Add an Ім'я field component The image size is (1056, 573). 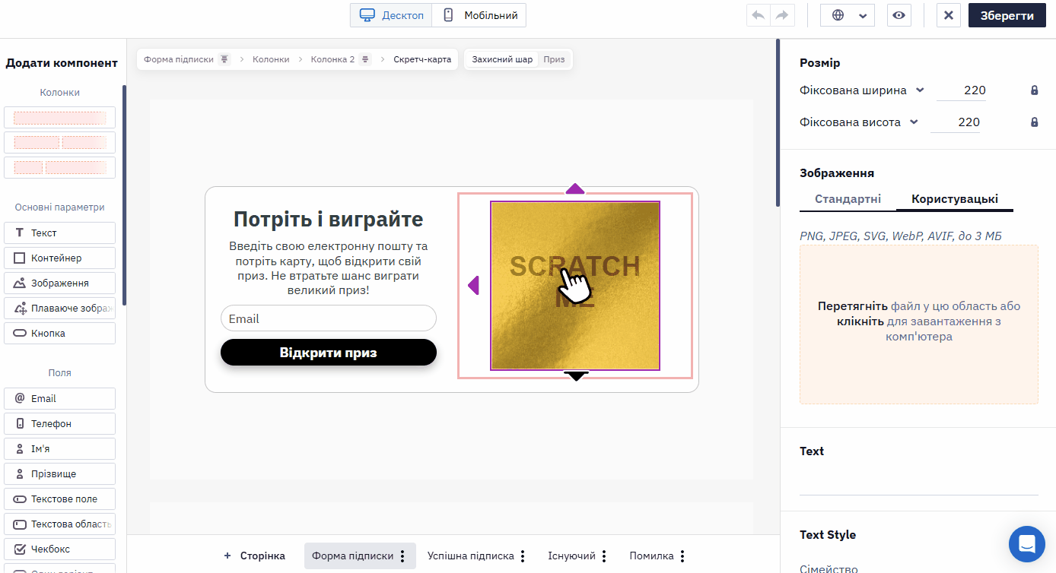click(59, 448)
